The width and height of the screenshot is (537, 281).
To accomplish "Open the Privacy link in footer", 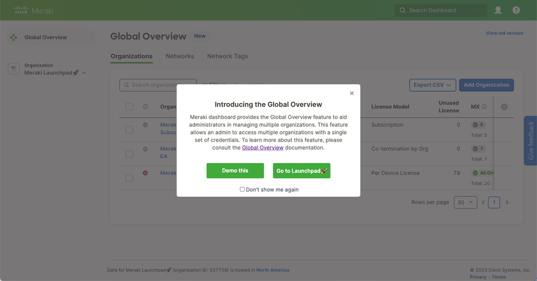I will (x=478, y=277).
